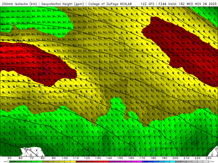Click the 200 value on the color scale
Screen dimensions: 218x163
[175, 158]
